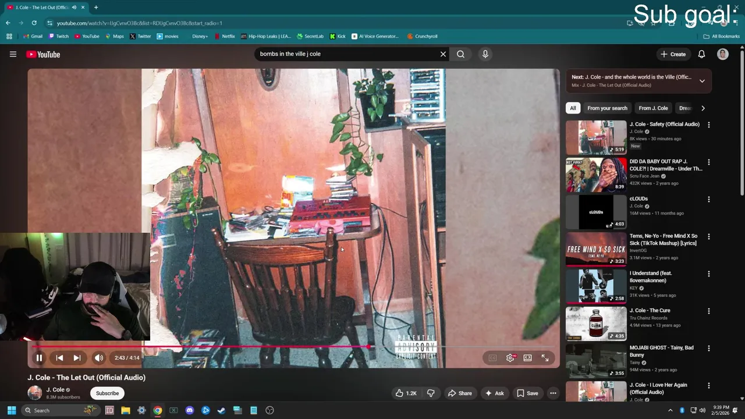Image resolution: width=745 pixels, height=419 pixels.
Task: Open more actions ellipsis below the video
Action: coord(553,393)
